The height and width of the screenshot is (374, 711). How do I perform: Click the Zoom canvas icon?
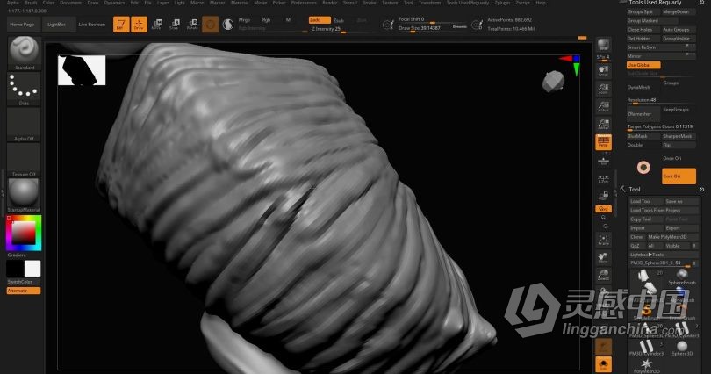coord(603,89)
